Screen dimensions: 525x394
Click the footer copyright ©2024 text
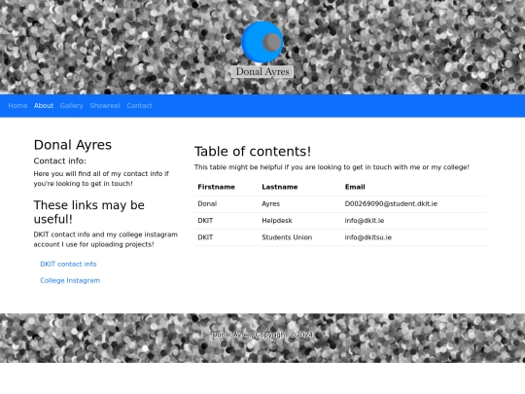tap(262, 335)
